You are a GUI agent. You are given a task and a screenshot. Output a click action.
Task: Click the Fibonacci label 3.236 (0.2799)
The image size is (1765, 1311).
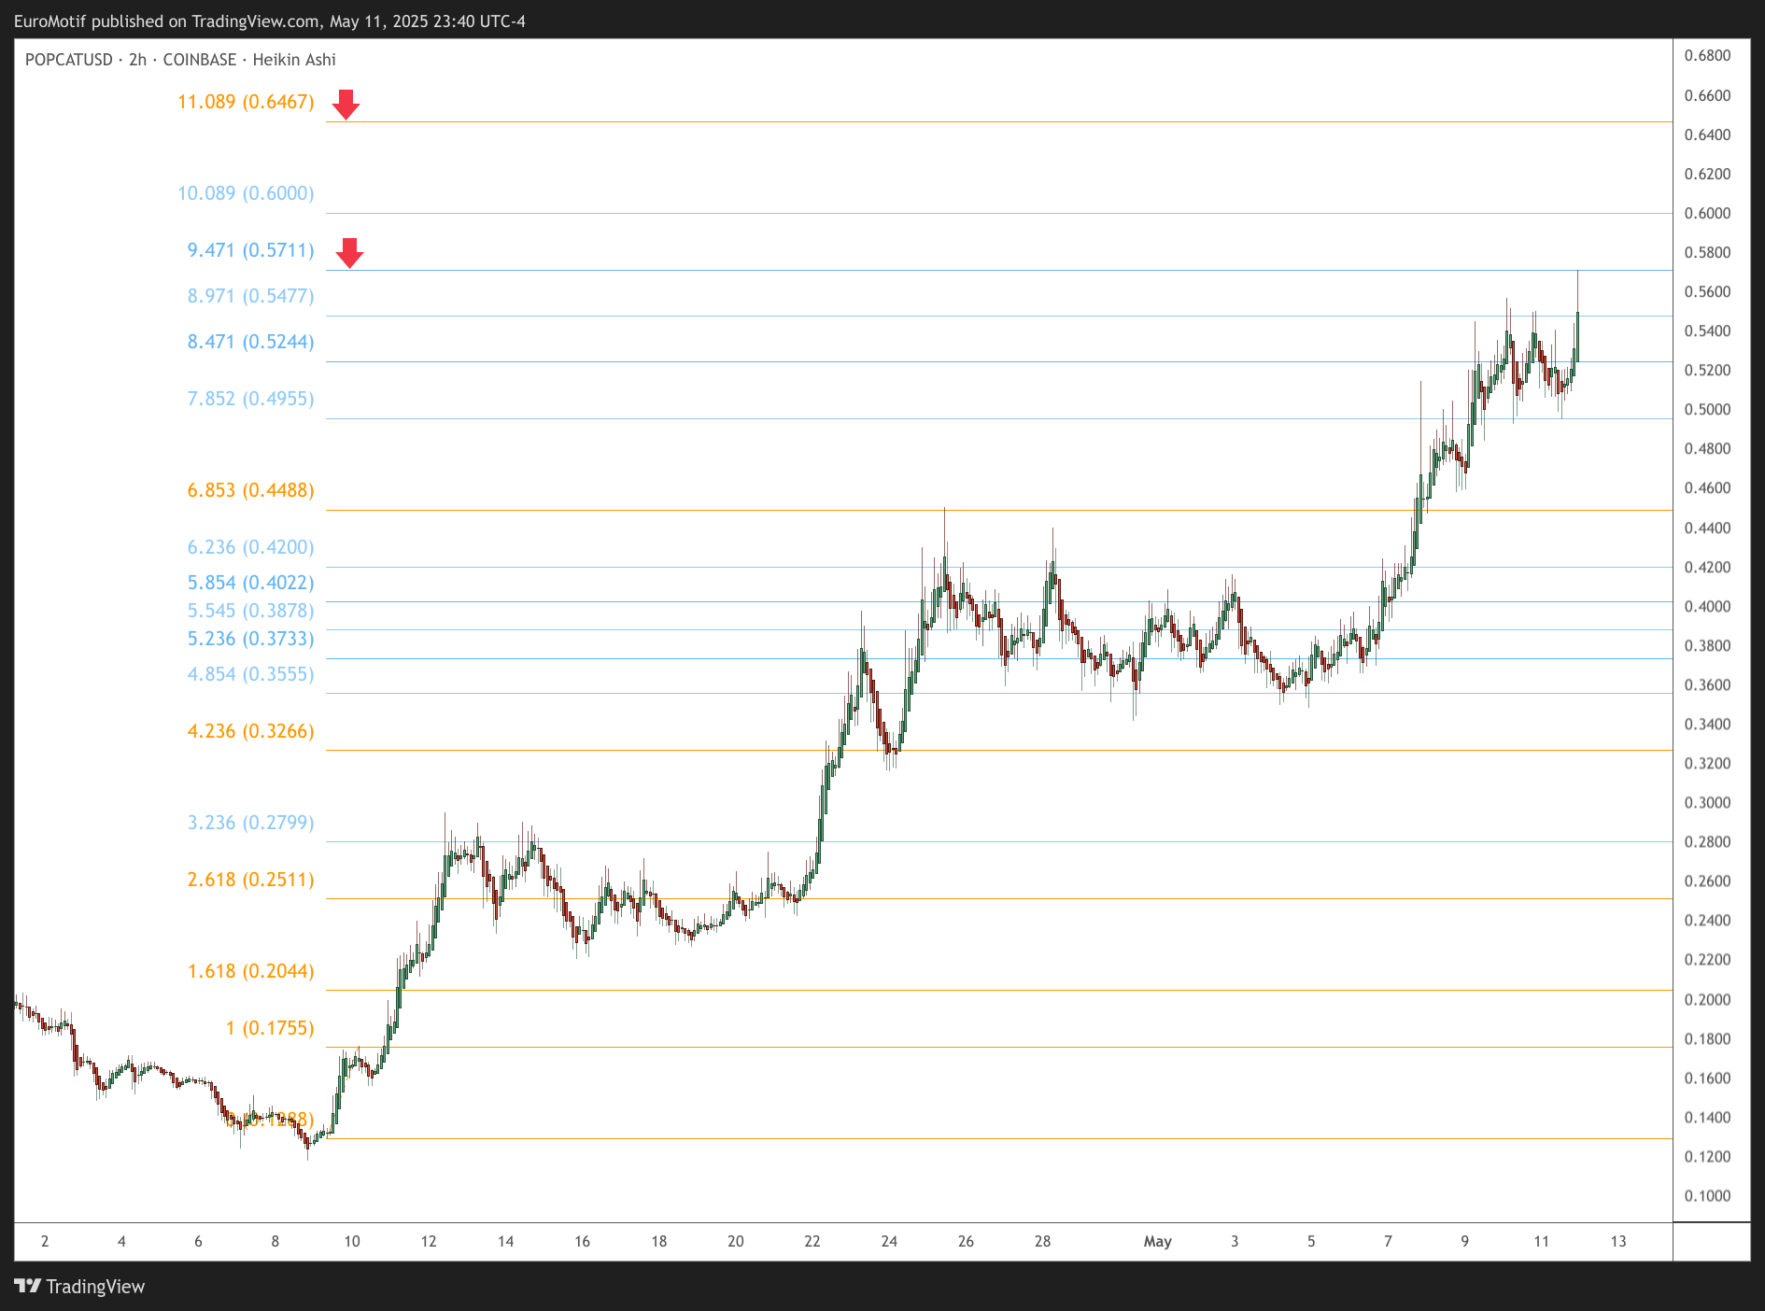click(251, 823)
